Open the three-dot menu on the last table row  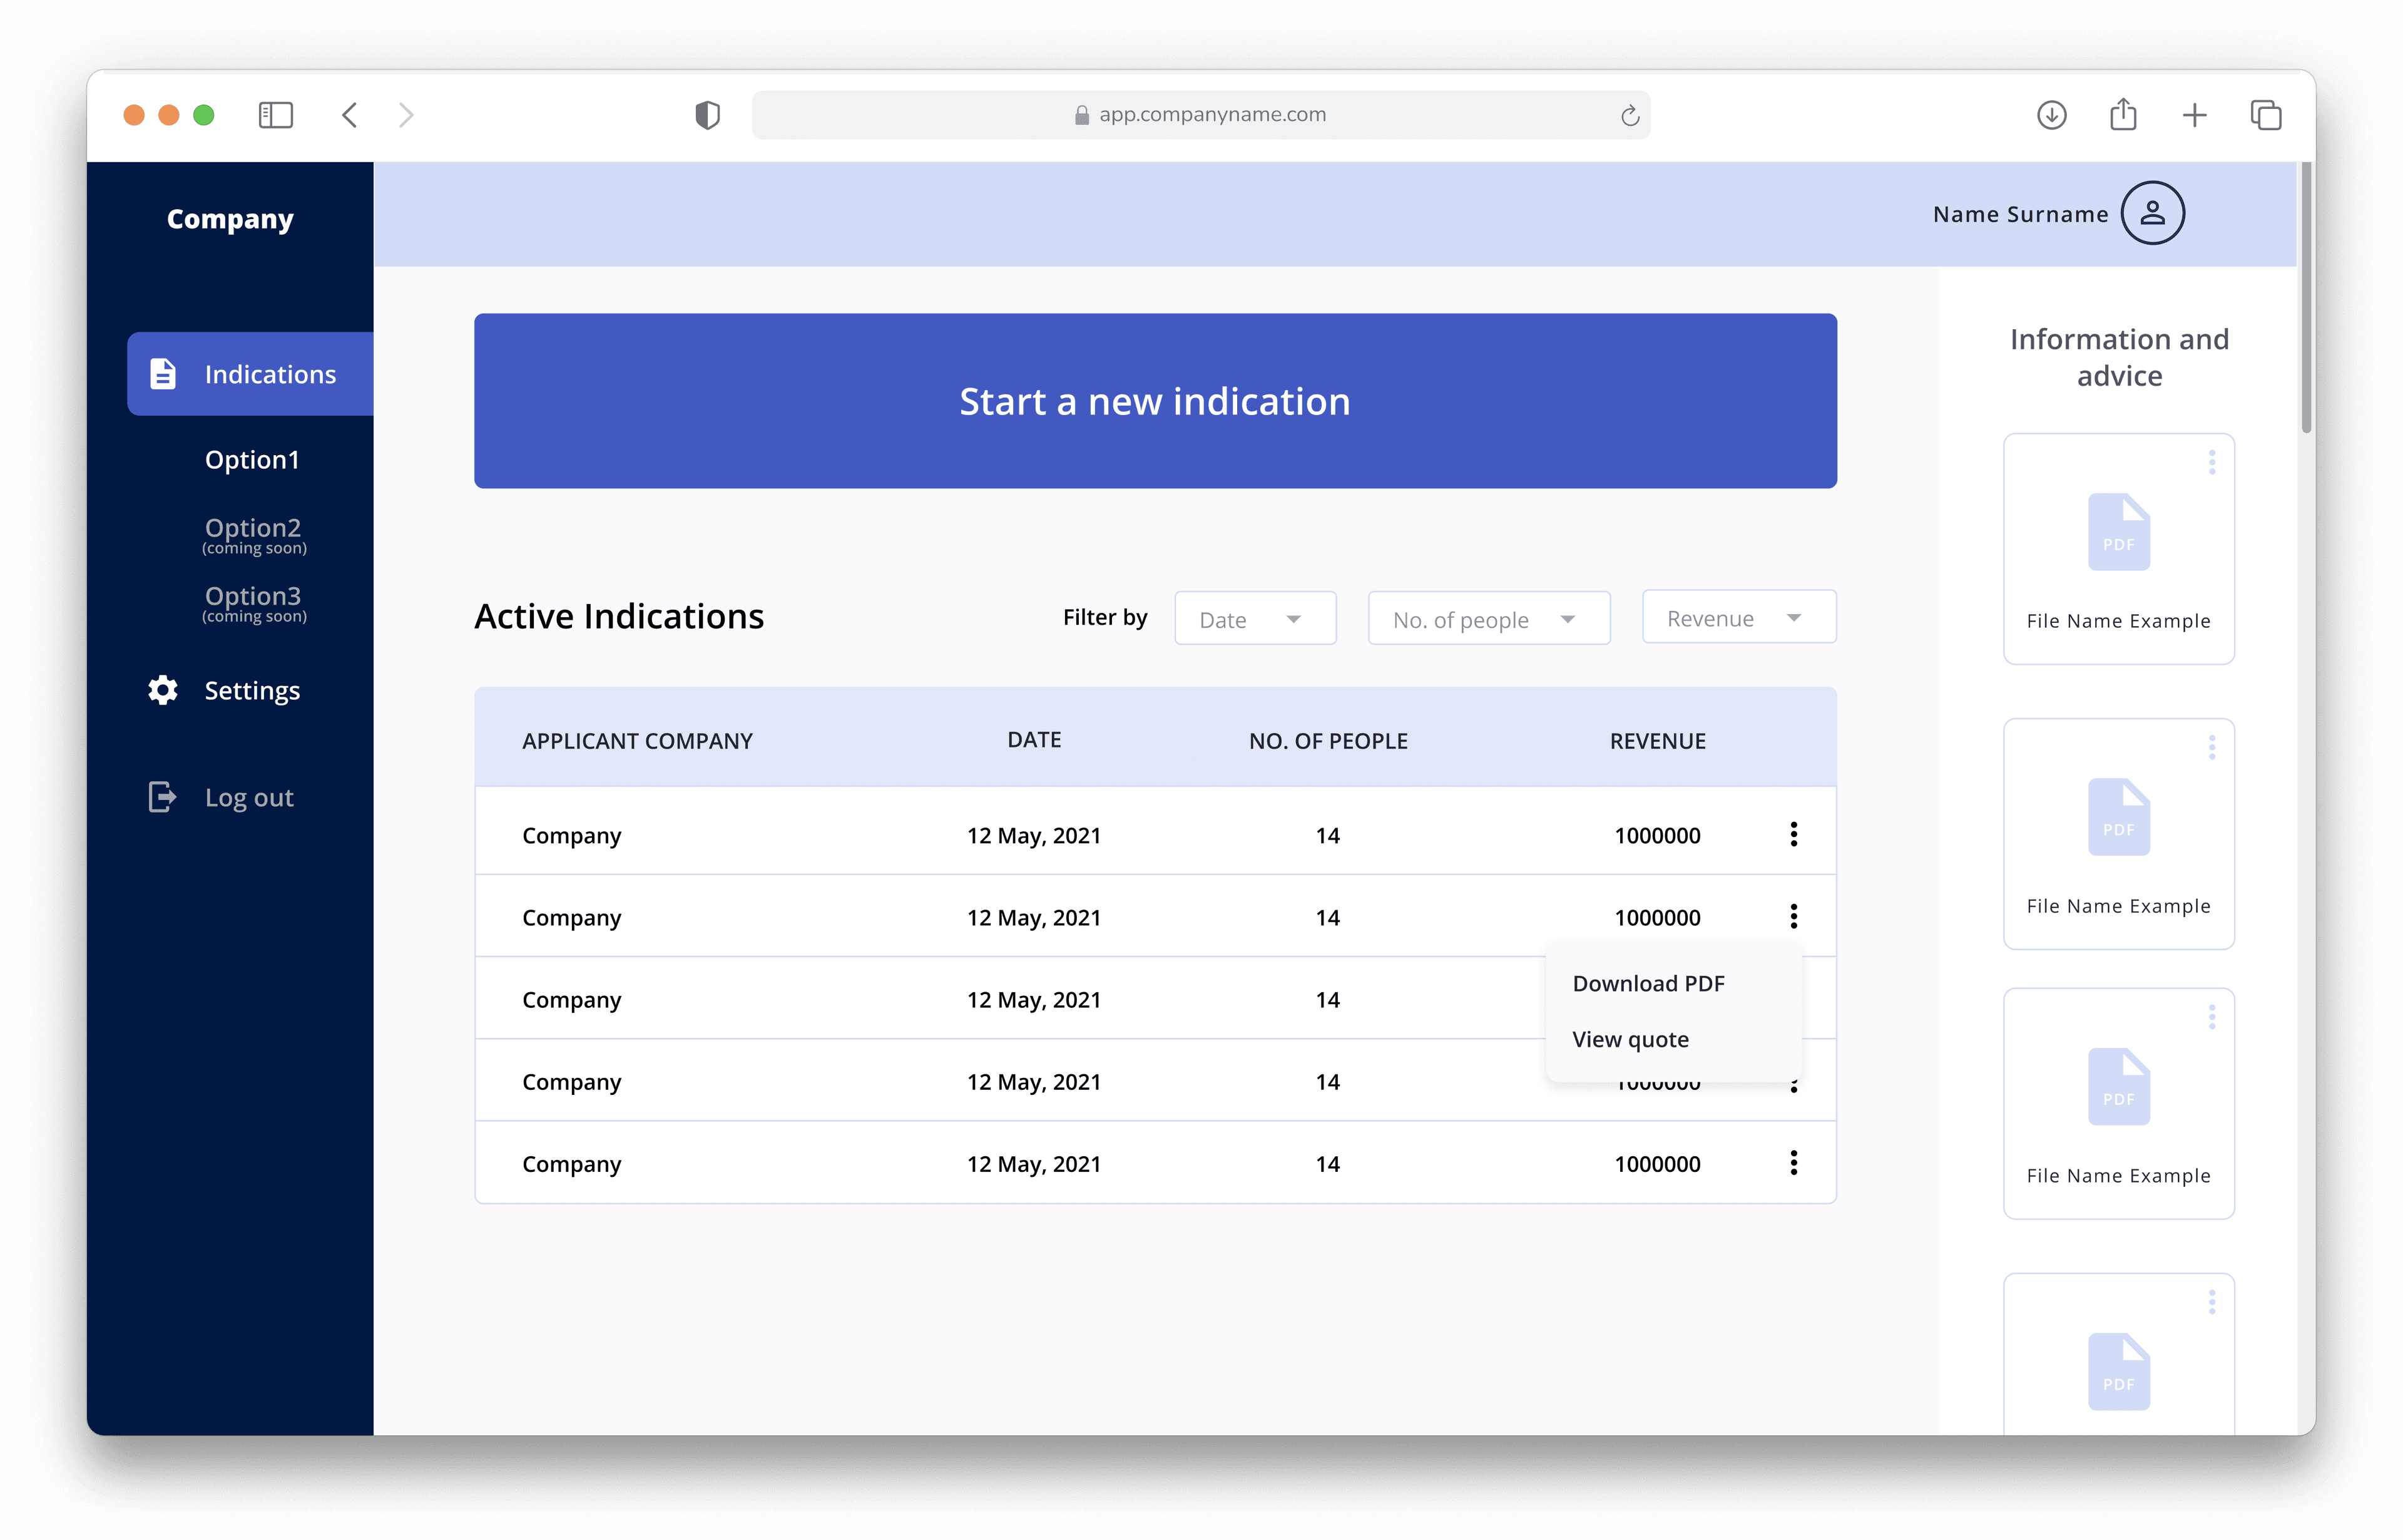click(1794, 1163)
